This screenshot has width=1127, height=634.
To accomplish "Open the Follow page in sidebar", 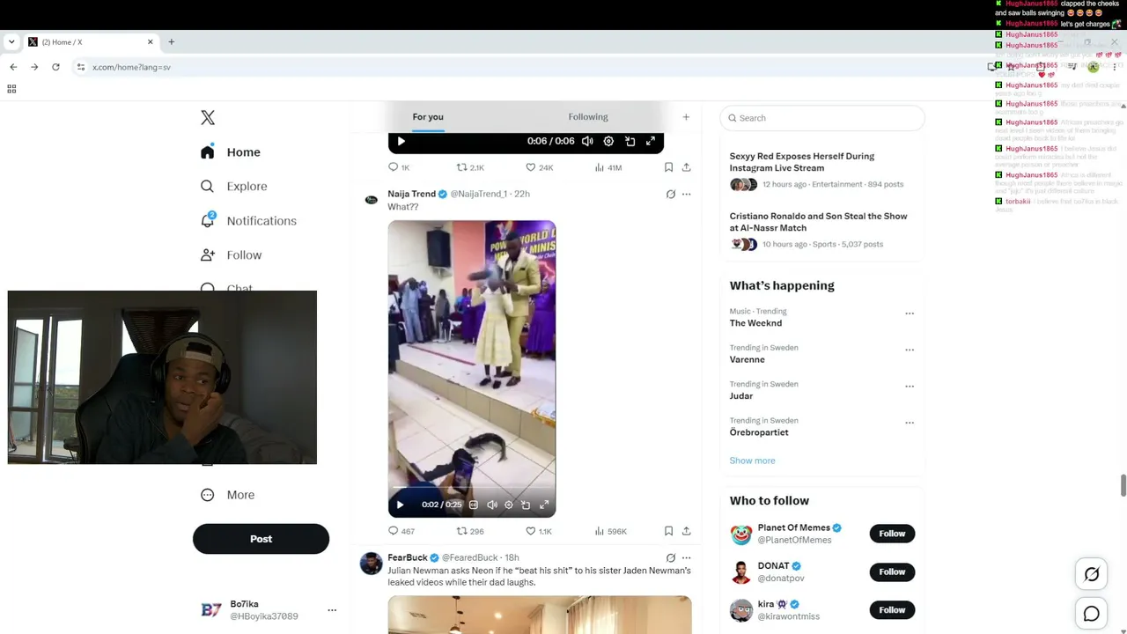I will 231,255.
